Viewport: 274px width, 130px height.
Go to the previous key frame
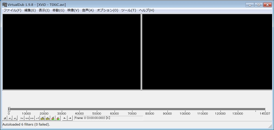(x=42, y=118)
